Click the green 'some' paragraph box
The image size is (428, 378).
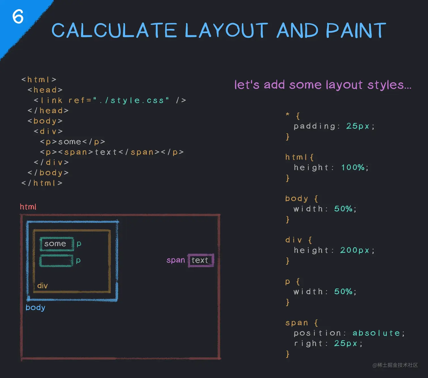[x=57, y=244]
